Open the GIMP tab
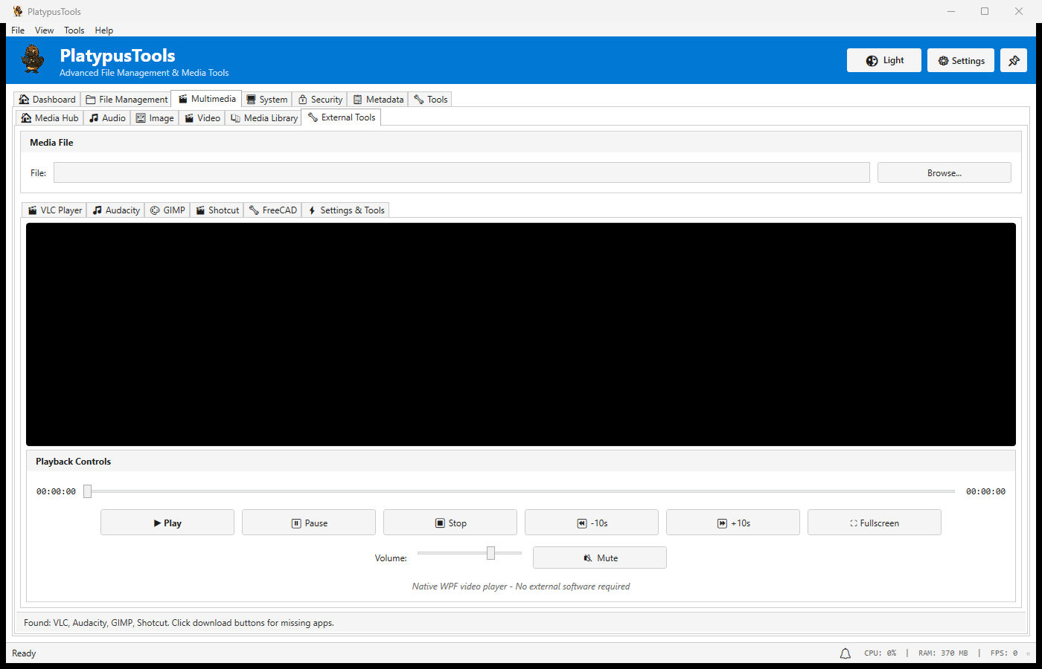 [x=167, y=210]
